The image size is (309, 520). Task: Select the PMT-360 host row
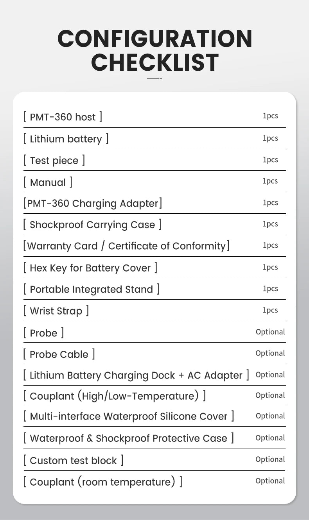coord(154,117)
